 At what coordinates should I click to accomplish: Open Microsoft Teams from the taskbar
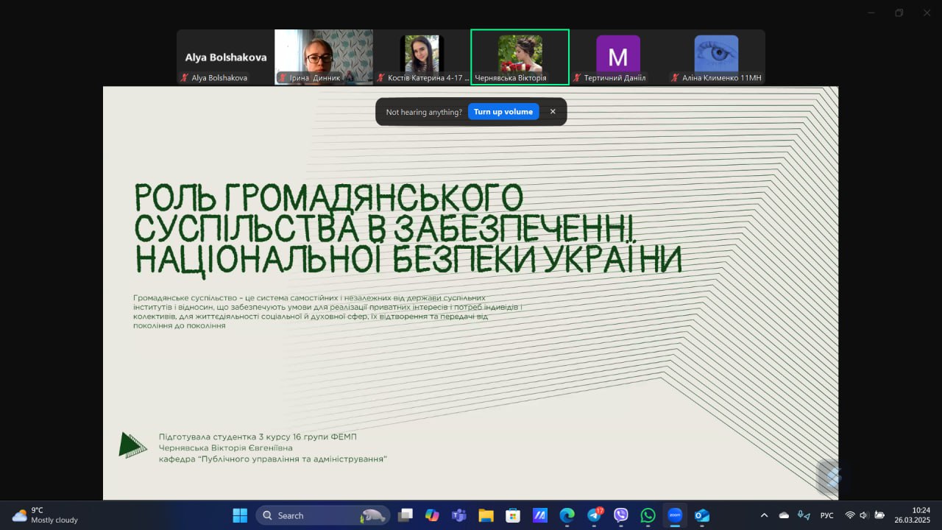458,515
